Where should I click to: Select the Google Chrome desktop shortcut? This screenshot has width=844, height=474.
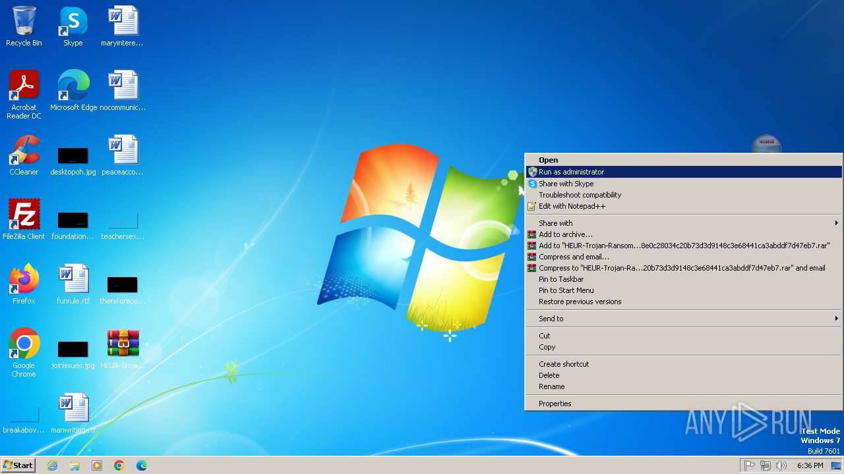[24, 353]
